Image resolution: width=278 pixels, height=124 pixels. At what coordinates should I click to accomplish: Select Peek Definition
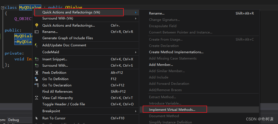86,72
